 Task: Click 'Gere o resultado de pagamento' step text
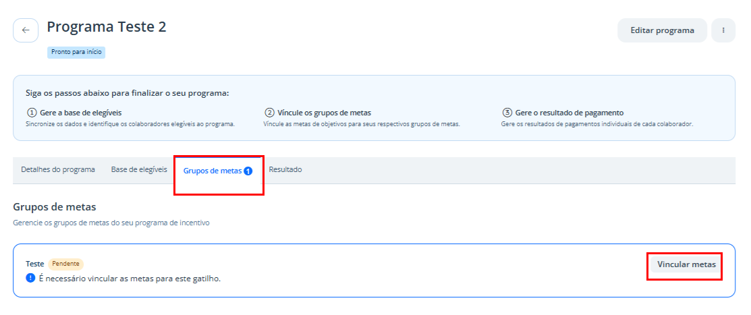point(569,113)
